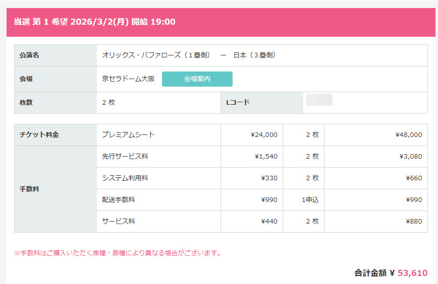Click the チケット料金 header cell
The width and height of the screenshot is (438, 284).
coord(39,135)
